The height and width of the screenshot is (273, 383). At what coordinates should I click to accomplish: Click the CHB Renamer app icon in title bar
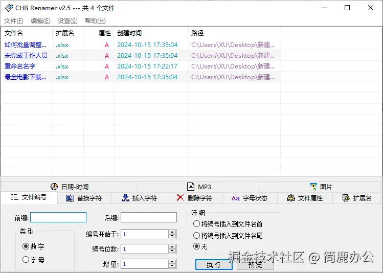pyautogui.click(x=9, y=8)
